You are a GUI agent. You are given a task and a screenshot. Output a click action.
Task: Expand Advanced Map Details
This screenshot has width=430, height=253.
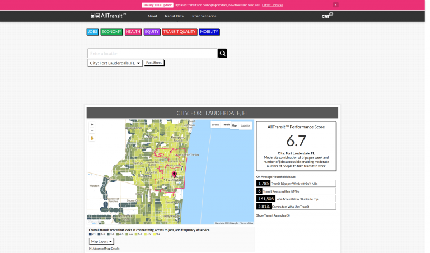click(x=105, y=249)
